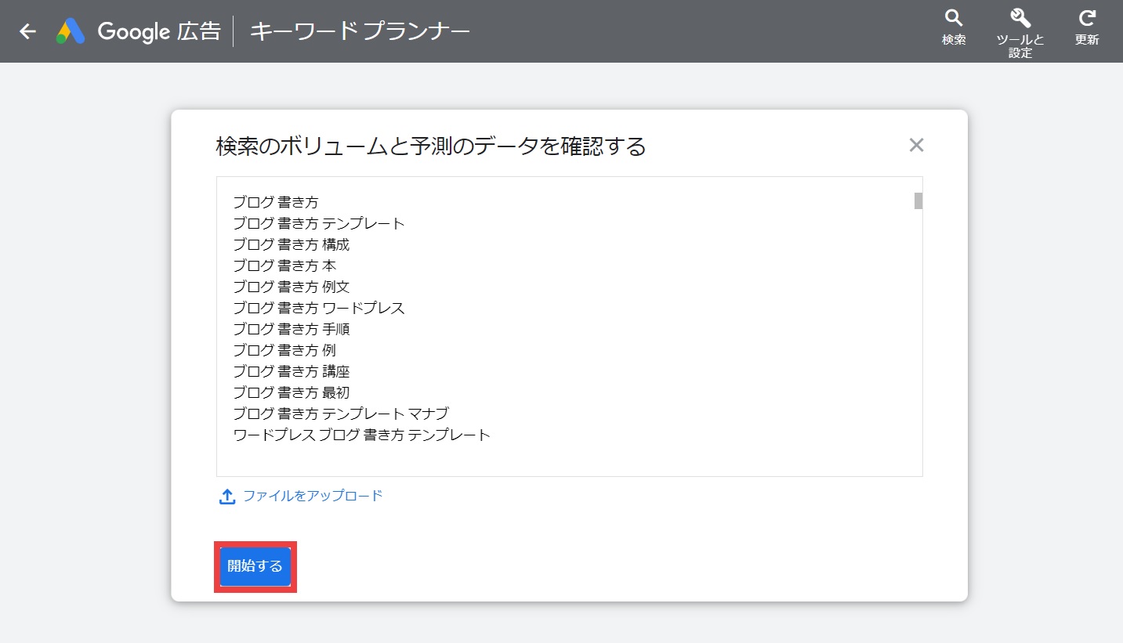This screenshot has width=1123, height=643.
Task: Click the line 'ブログ 書き方 構成'
Action: 292,245
